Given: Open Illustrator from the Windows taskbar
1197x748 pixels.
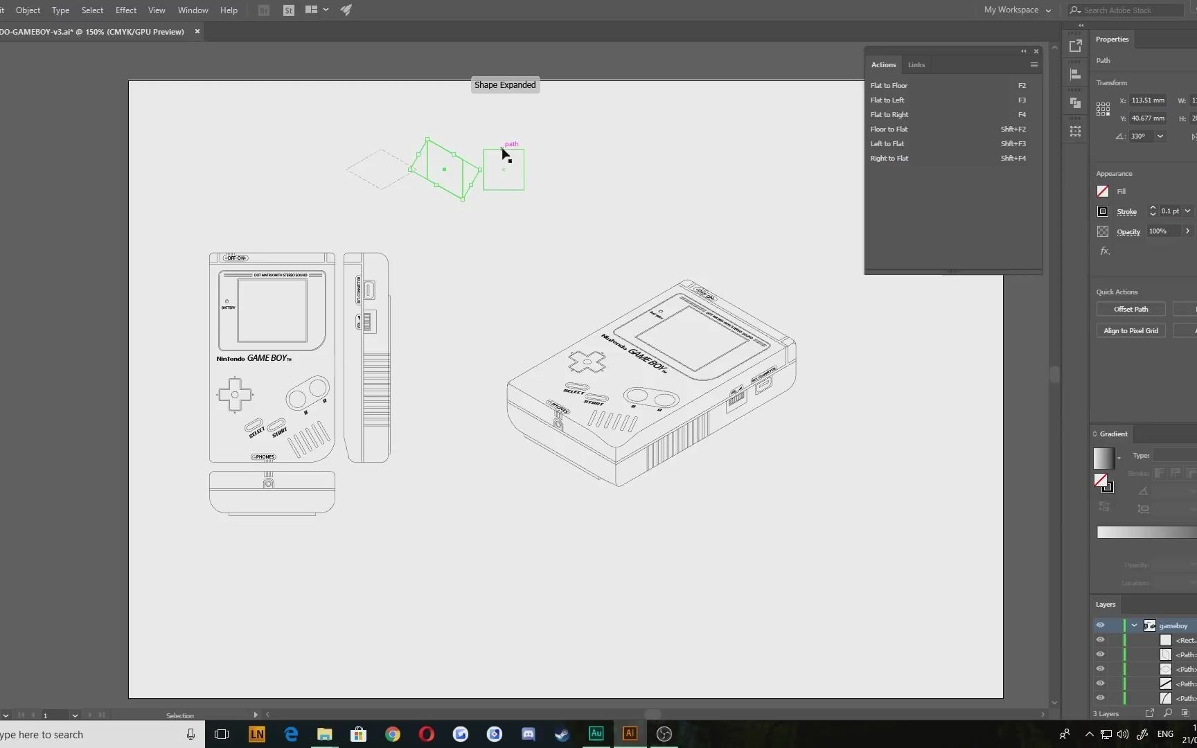Looking at the screenshot, I should click(x=630, y=734).
